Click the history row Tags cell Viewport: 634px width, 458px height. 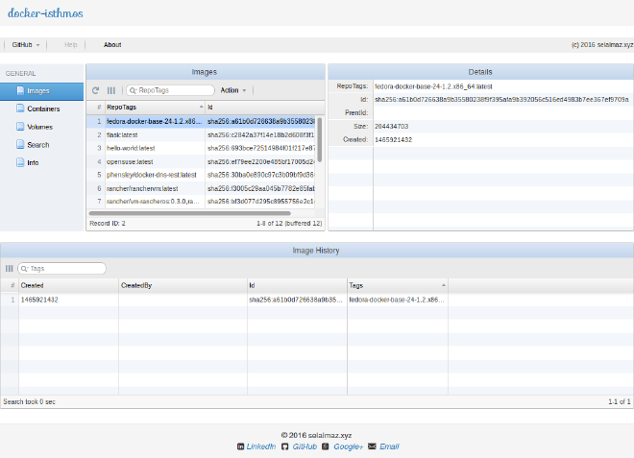[x=397, y=300]
